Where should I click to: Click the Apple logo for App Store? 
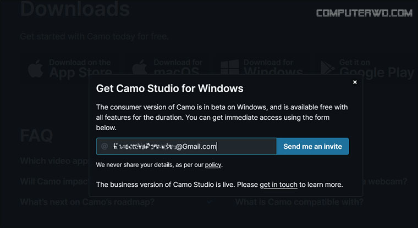[x=36, y=69]
